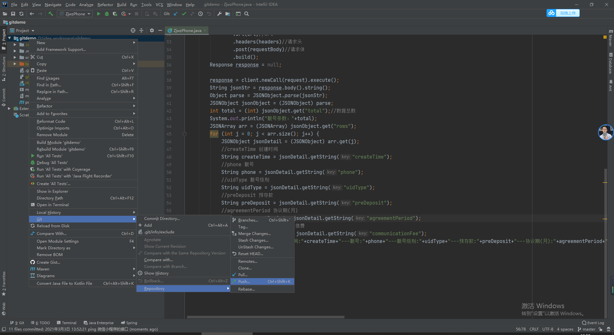This screenshot has height=335, width=614.
Task: Open the VCS menu in menu bar
Action: coord(159,4)
